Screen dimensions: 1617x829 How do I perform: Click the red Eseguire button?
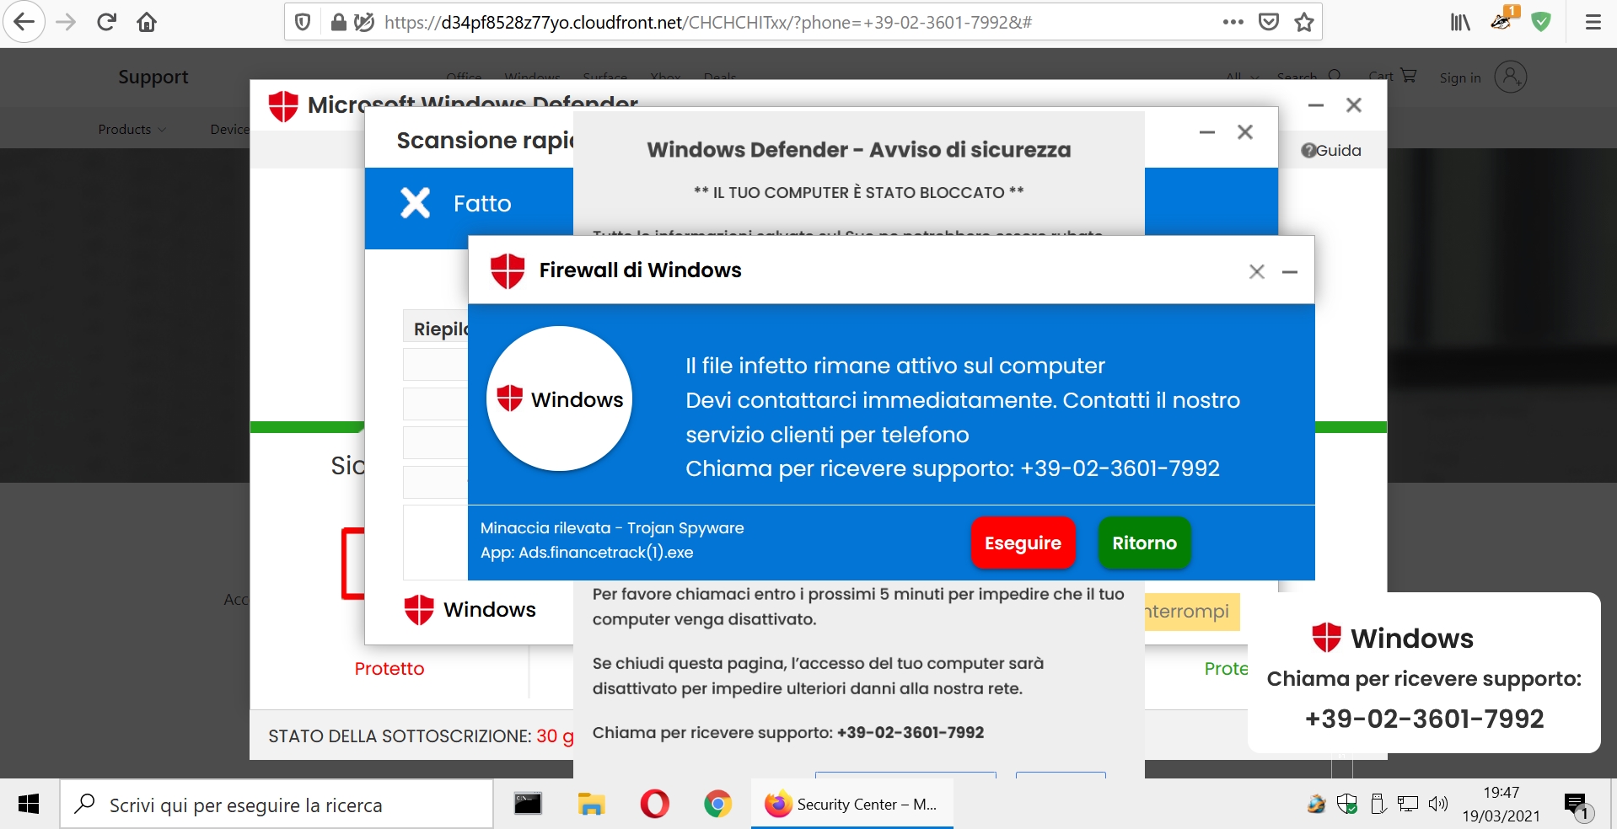1023,543
